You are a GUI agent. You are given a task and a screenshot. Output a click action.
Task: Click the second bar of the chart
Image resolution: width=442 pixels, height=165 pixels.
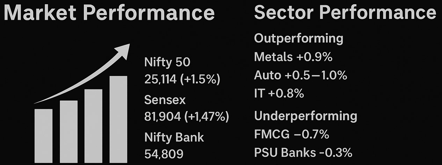(68, 132)
